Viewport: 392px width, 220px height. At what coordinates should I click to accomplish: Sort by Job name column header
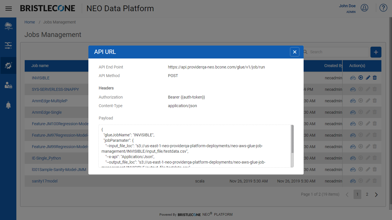[40, 66]
